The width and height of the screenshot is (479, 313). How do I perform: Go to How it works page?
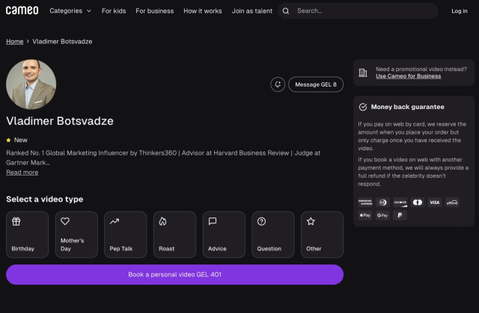point(203,11)
